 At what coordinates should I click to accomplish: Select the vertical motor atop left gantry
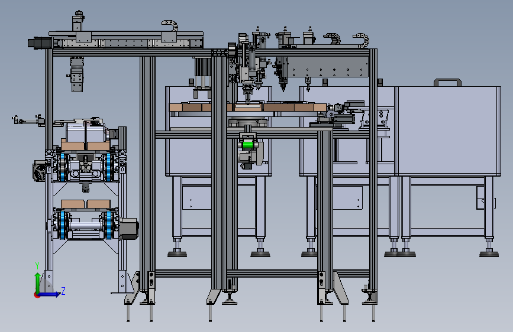pos(78,21)
